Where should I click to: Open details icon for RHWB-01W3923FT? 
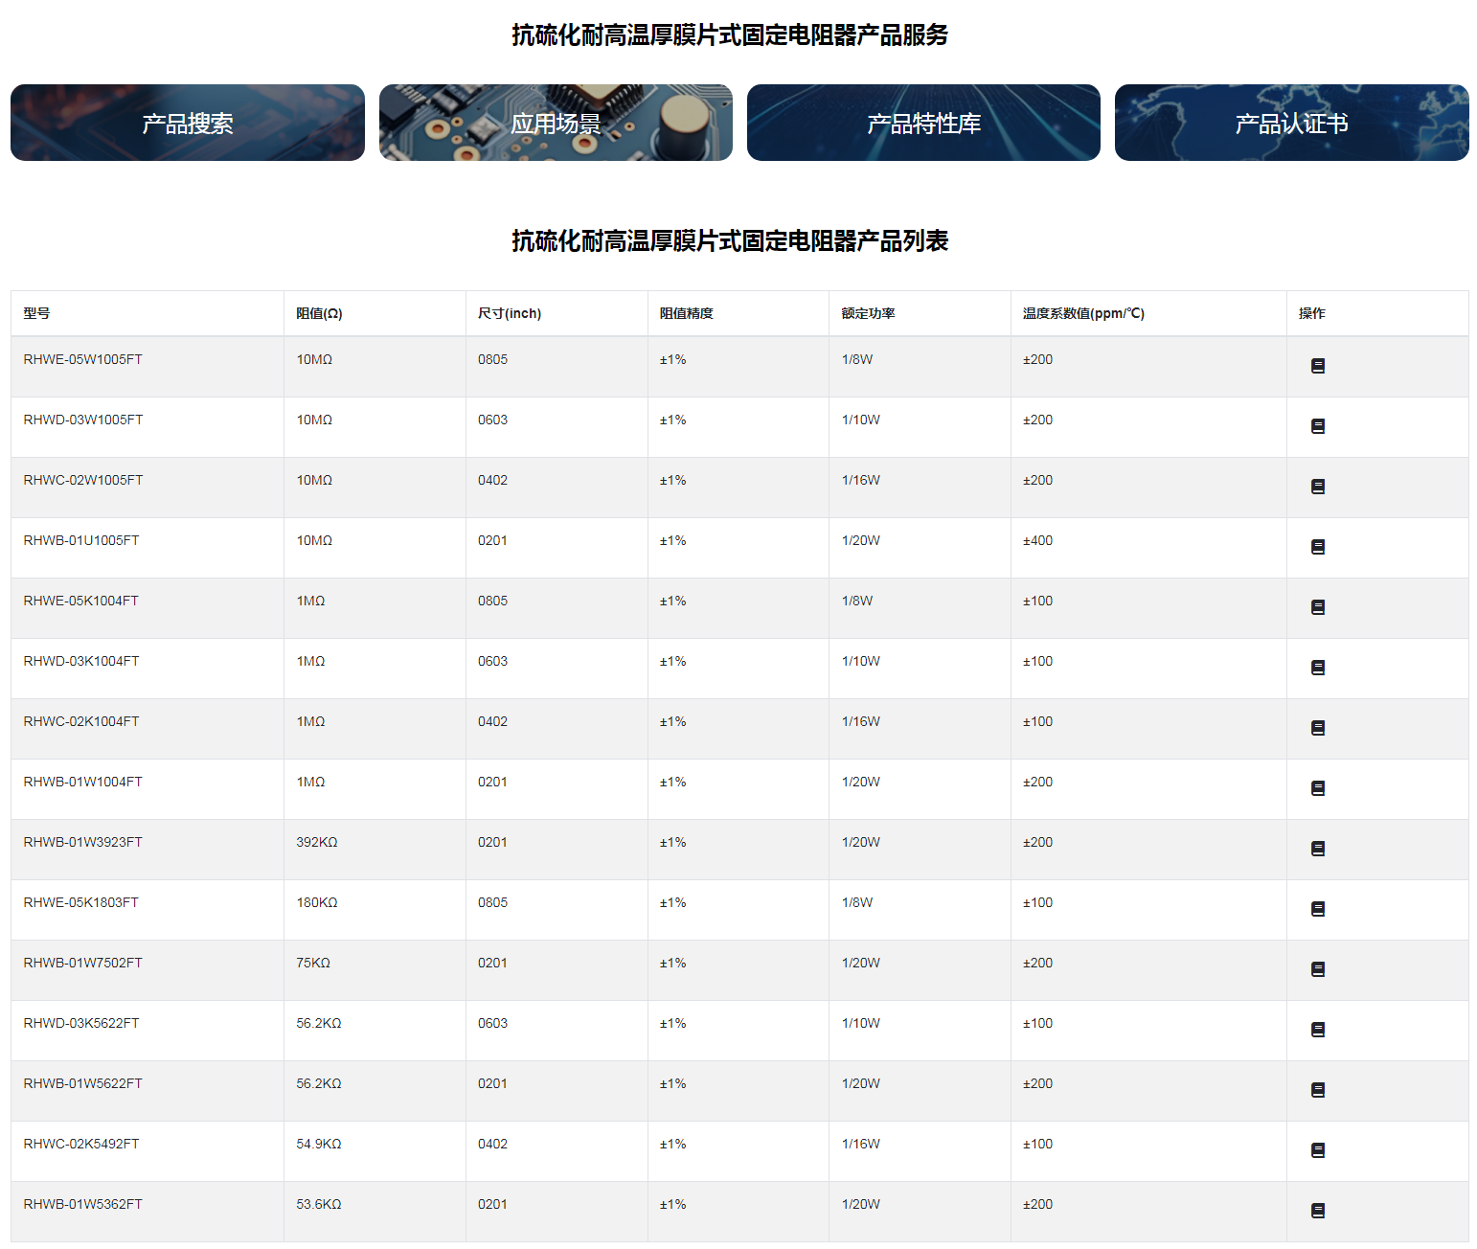[x=1317, y=849]
